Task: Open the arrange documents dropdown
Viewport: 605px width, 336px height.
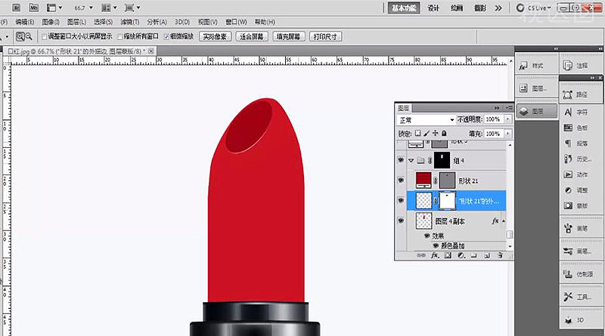Action: [109, 8]
